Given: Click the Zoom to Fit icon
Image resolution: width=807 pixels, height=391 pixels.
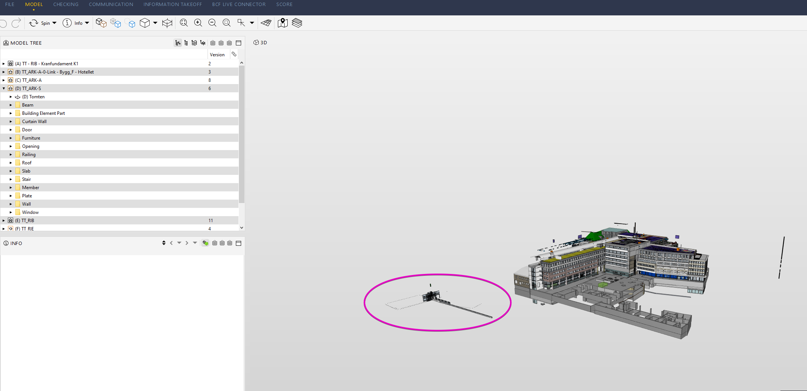Looking at the screenshot, I should pos(184,23).
